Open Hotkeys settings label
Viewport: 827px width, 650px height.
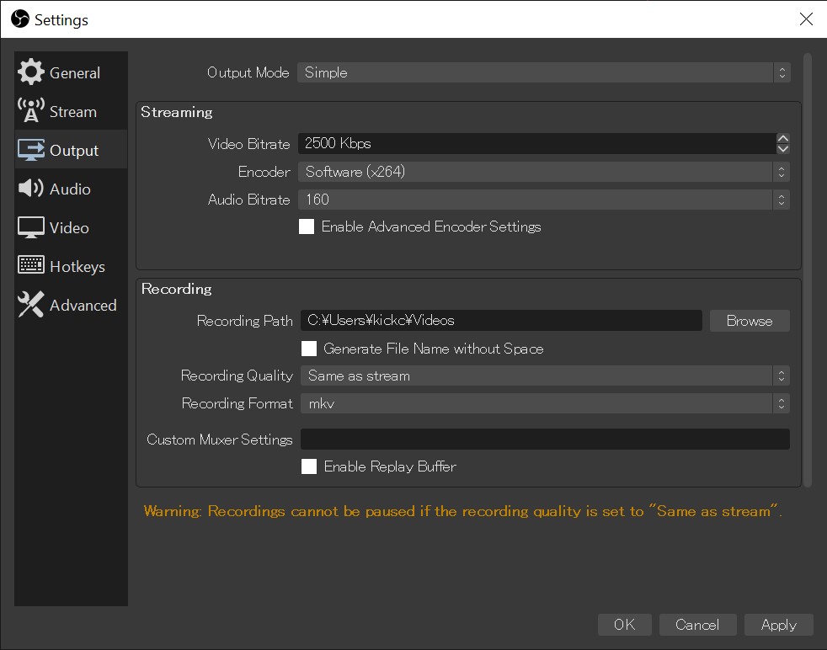tap(77, 267)
